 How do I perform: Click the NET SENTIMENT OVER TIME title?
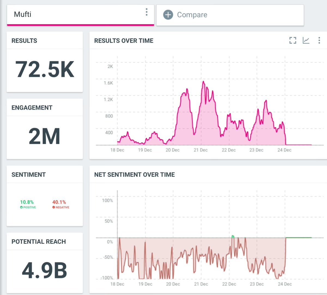[135, 175]
